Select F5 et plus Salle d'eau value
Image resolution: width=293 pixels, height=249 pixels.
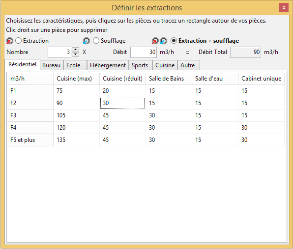(x=215, y=140)
